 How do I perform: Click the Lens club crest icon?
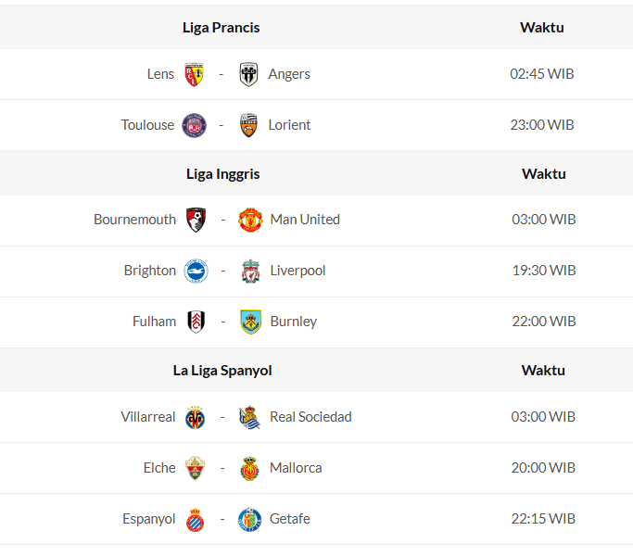[195, 75]
